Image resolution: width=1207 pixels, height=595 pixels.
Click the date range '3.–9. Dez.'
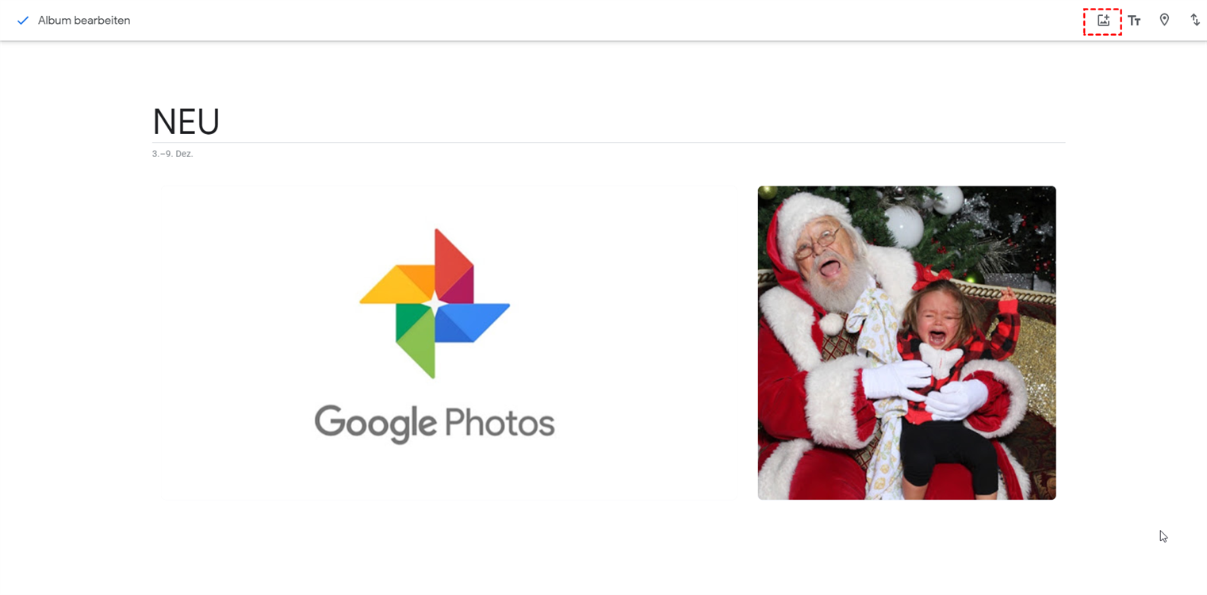pos(172,154)
